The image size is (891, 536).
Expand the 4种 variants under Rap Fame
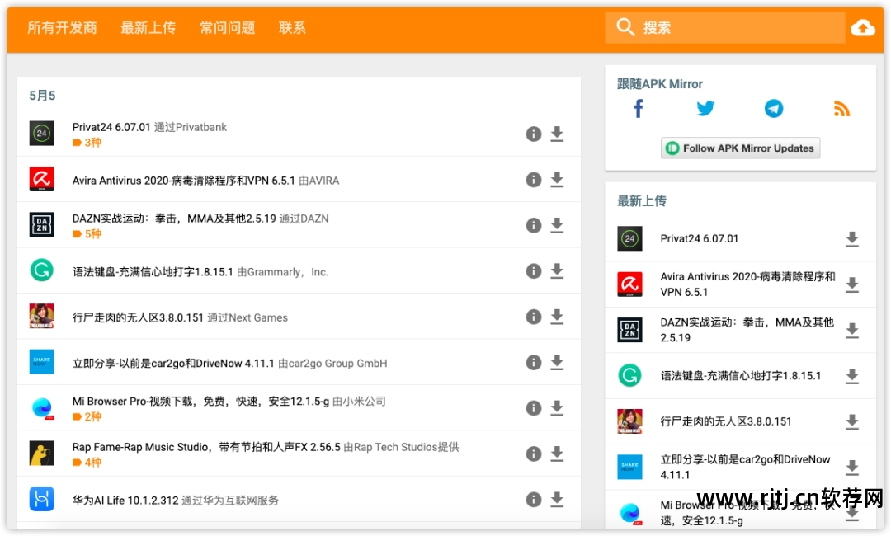tap(87, 463)
